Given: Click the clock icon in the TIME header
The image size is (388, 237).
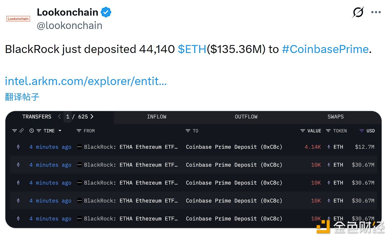Looking at the screenshot, I should tap(32, 131).
